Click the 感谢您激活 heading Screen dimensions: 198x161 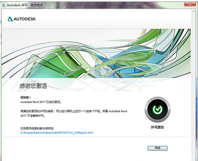(33, 86)
